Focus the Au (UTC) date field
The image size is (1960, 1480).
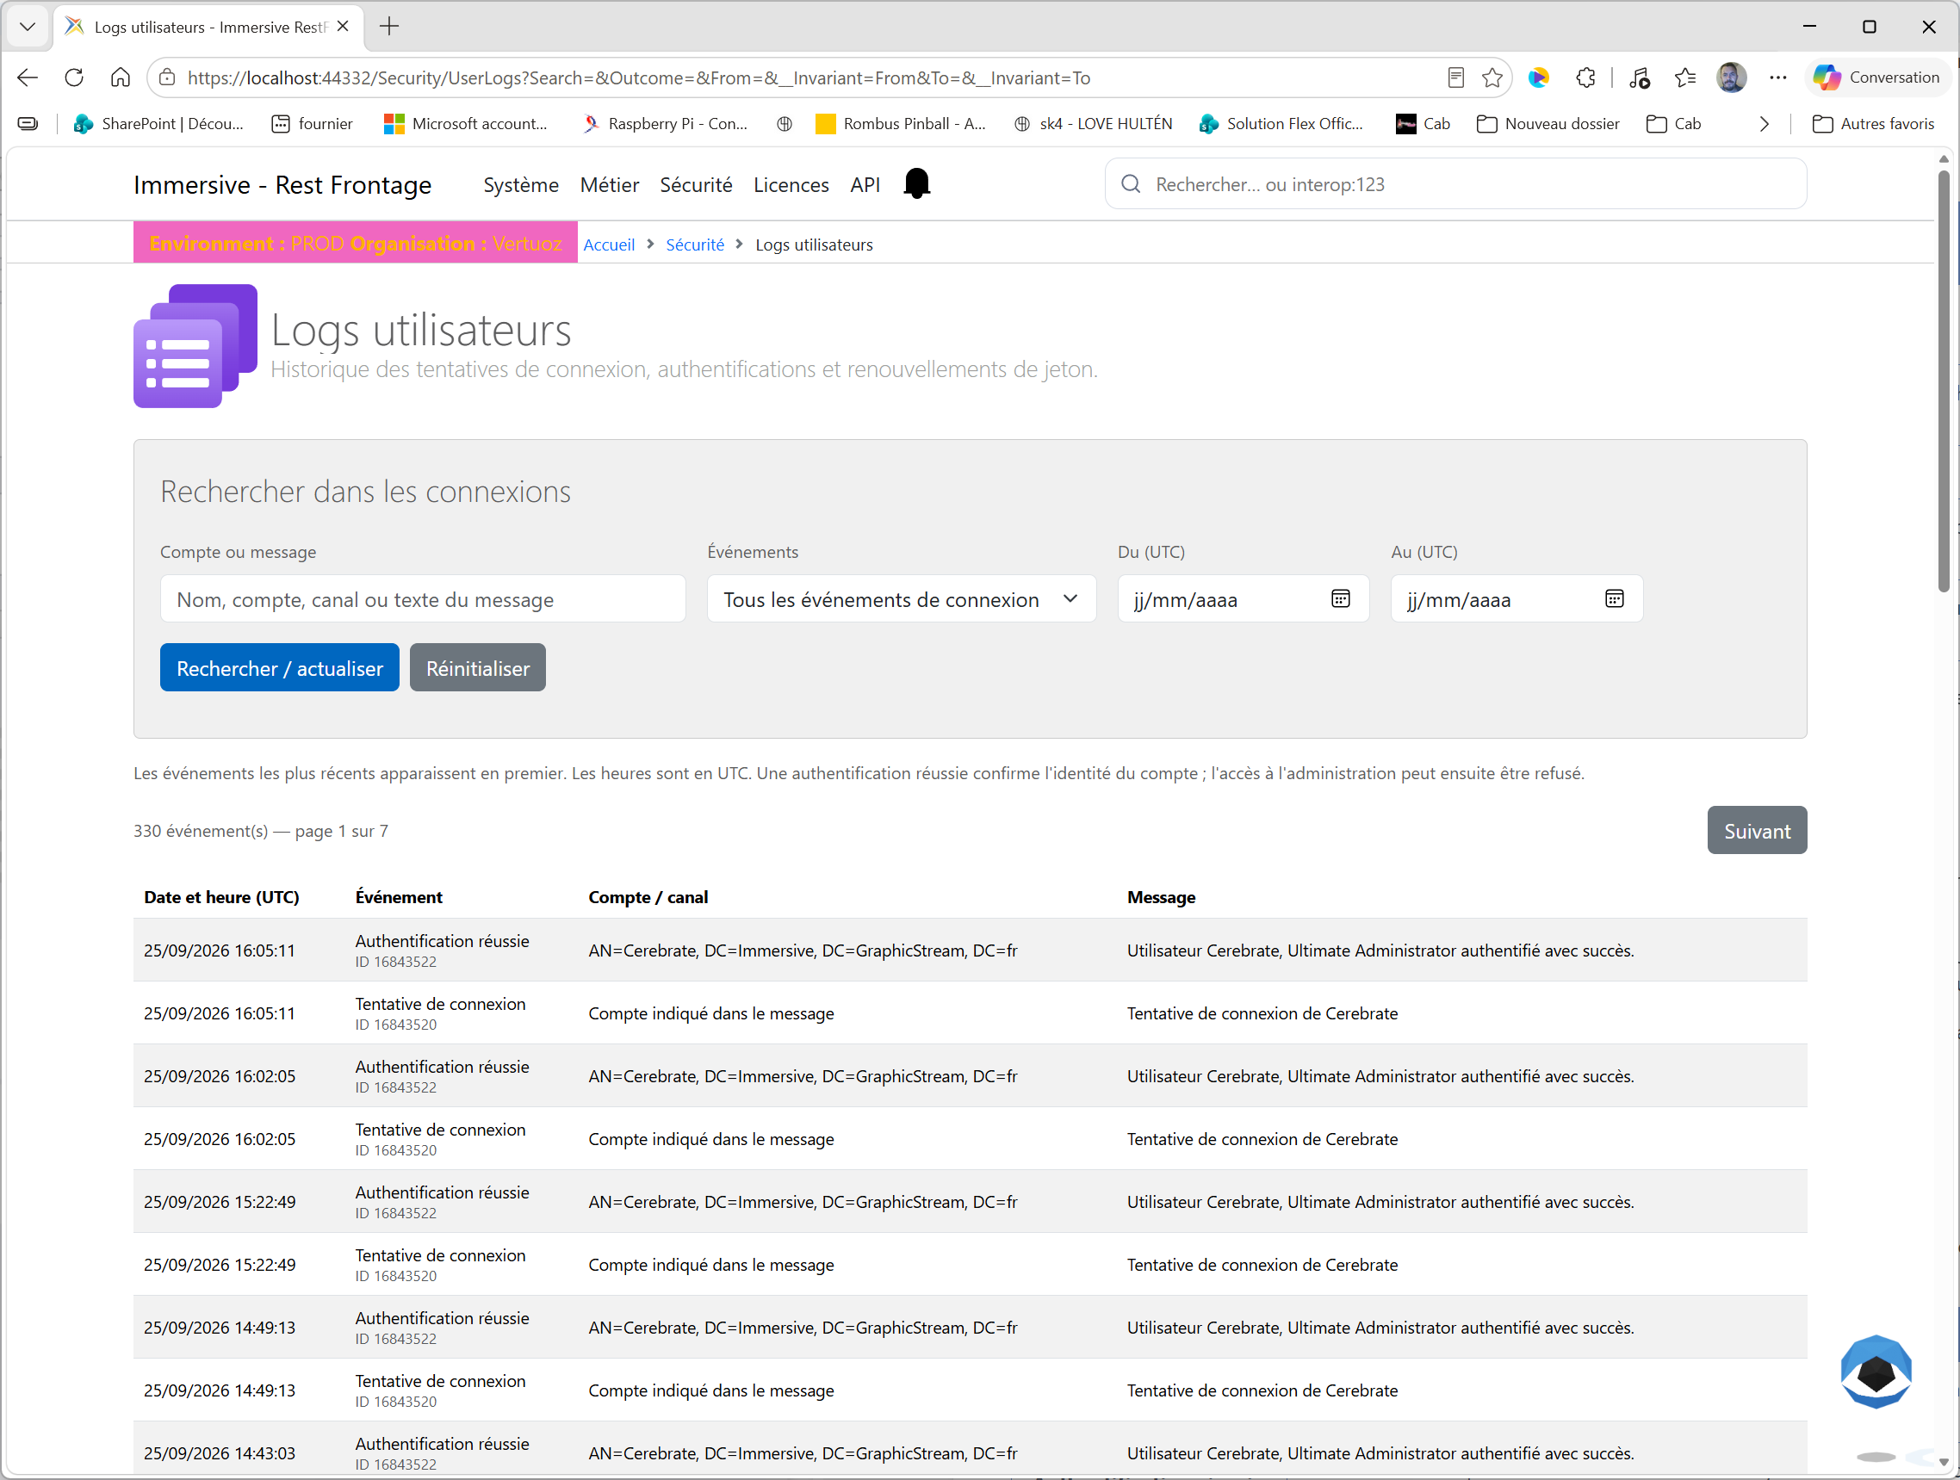1517,598
